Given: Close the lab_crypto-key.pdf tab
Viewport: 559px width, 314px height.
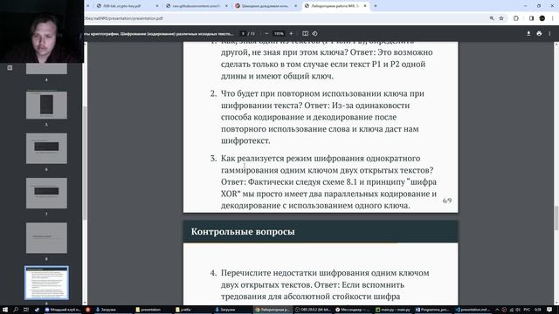Looking at the screenshot, I should tap(157, 6).
